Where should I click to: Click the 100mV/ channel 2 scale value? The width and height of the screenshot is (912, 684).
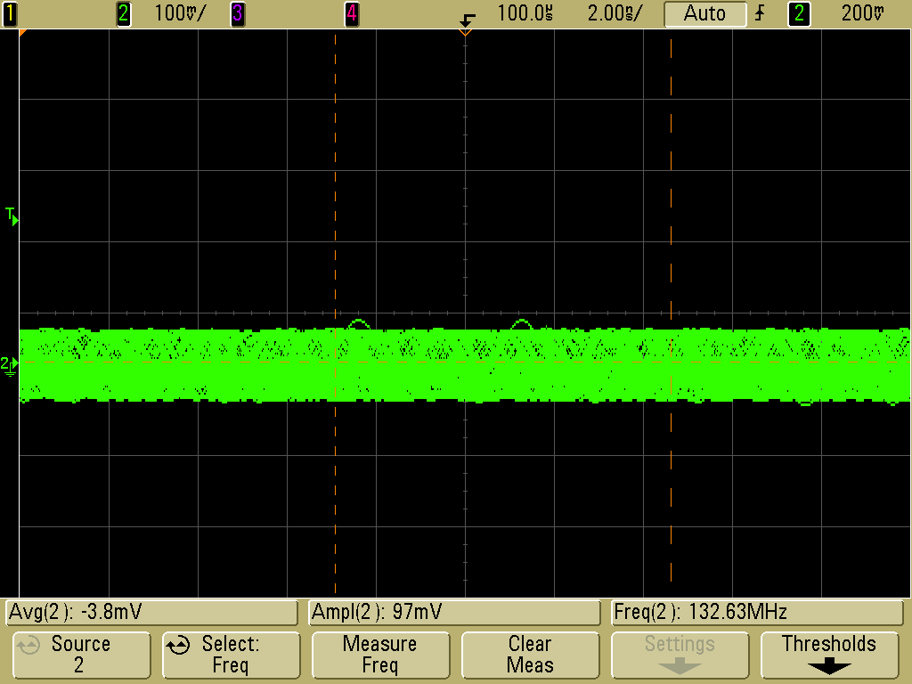coord(180,13)
